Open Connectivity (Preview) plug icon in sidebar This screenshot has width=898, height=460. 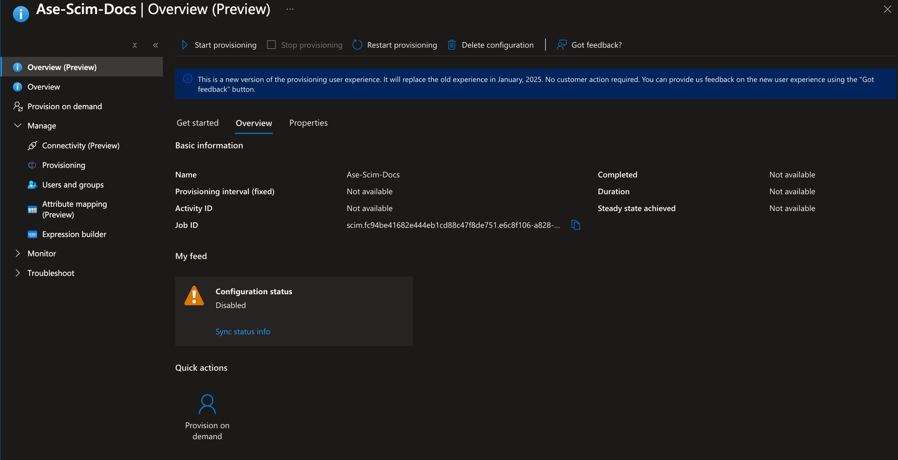tap(32, 146)
